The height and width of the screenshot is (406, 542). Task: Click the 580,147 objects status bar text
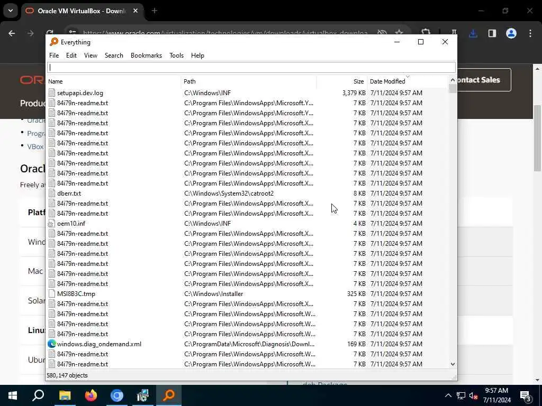coord(67,375)
